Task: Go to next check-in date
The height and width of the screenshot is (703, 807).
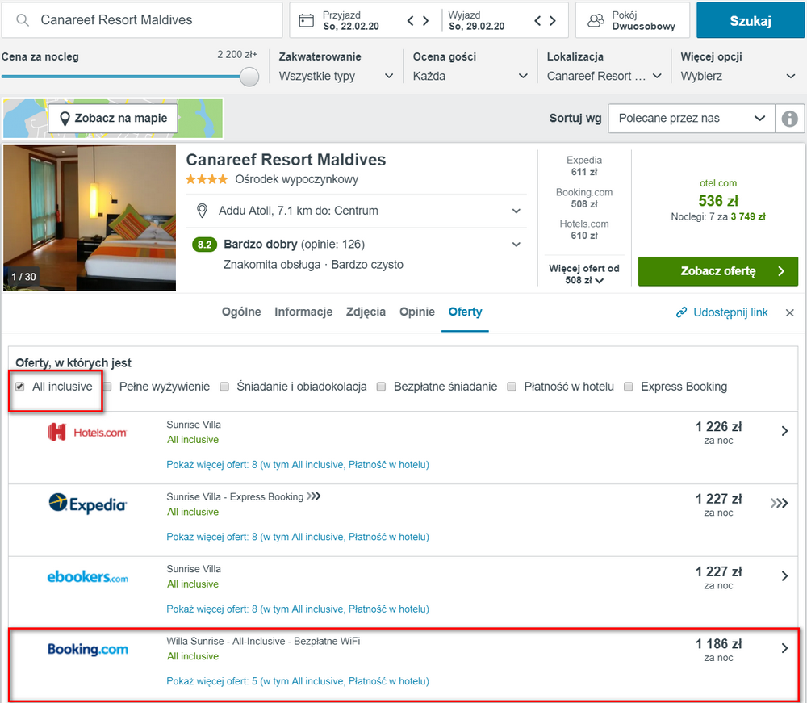Action: click(x=425, y=21)
